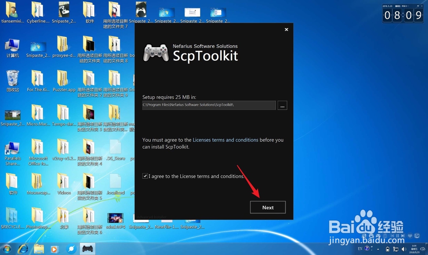Image resolution: width=428 pixels, height=255 pixels.
Task: Select folder 用所选项目新建的文件夹 3
Action: point(89,118)
